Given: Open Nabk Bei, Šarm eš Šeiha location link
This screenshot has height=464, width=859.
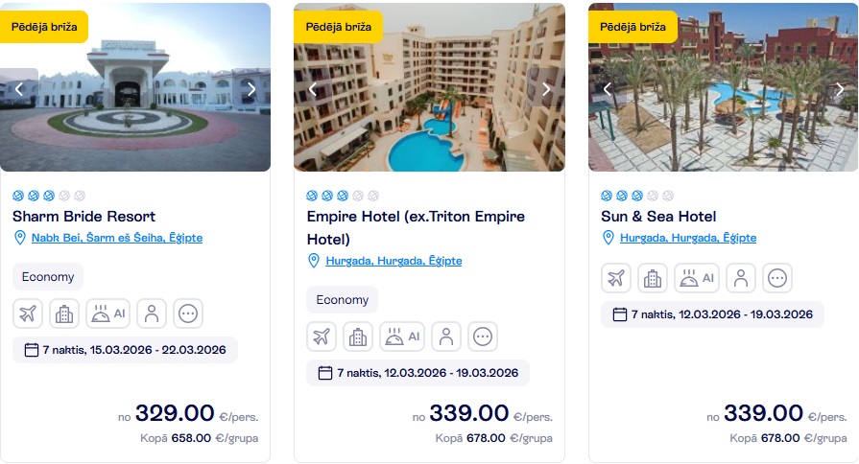Looking at the screenshot, I should click(116, 238).
